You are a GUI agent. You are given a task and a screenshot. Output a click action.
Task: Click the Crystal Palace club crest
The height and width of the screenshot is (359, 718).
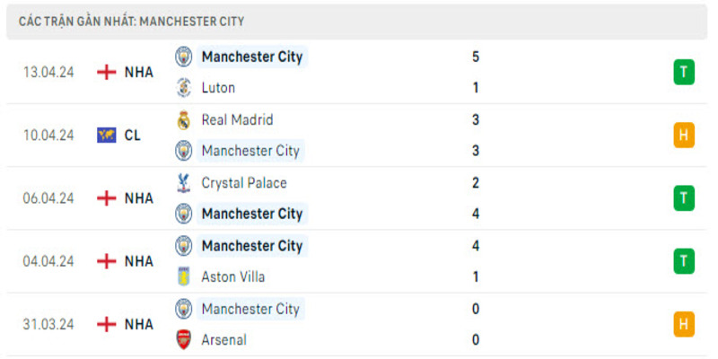(184, 183)
